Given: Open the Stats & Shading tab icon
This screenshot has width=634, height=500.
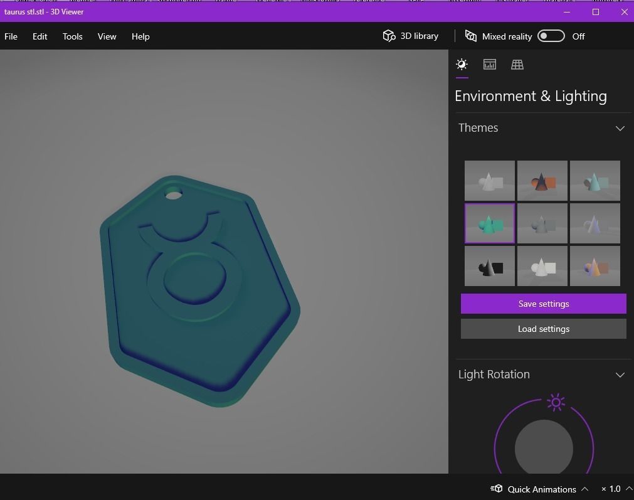Looking at the screenshot, I should click(x=489, y=65).
